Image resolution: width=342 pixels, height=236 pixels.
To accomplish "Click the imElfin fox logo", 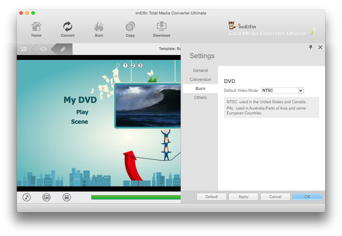I will [232, 25].
